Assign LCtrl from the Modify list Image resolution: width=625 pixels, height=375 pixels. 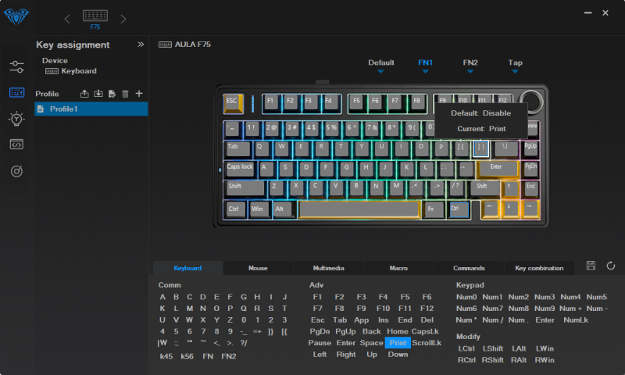[466, 348]
